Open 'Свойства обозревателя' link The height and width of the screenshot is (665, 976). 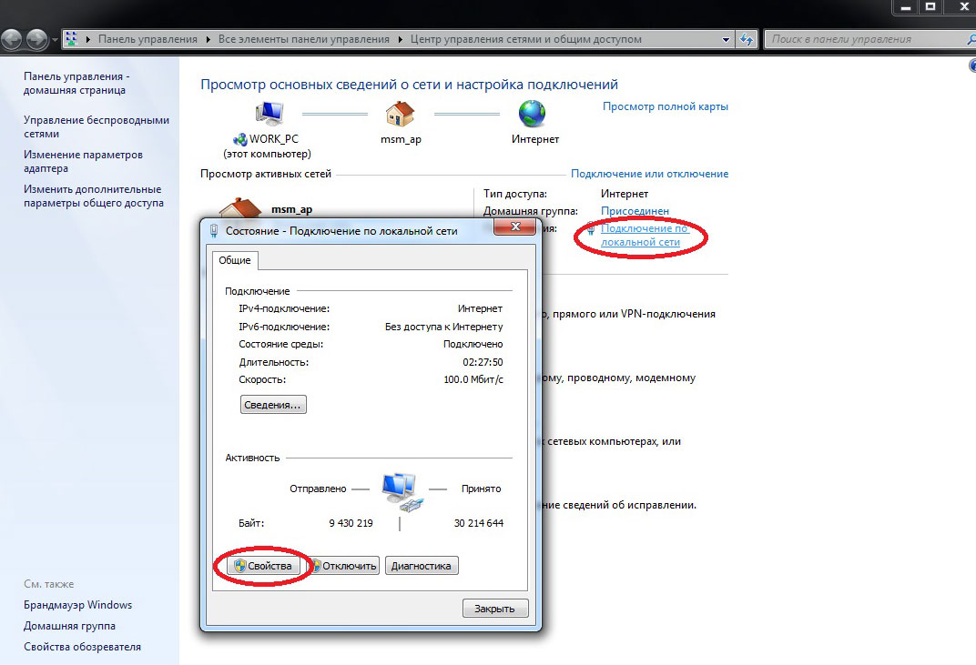click(x=82, y=647)
